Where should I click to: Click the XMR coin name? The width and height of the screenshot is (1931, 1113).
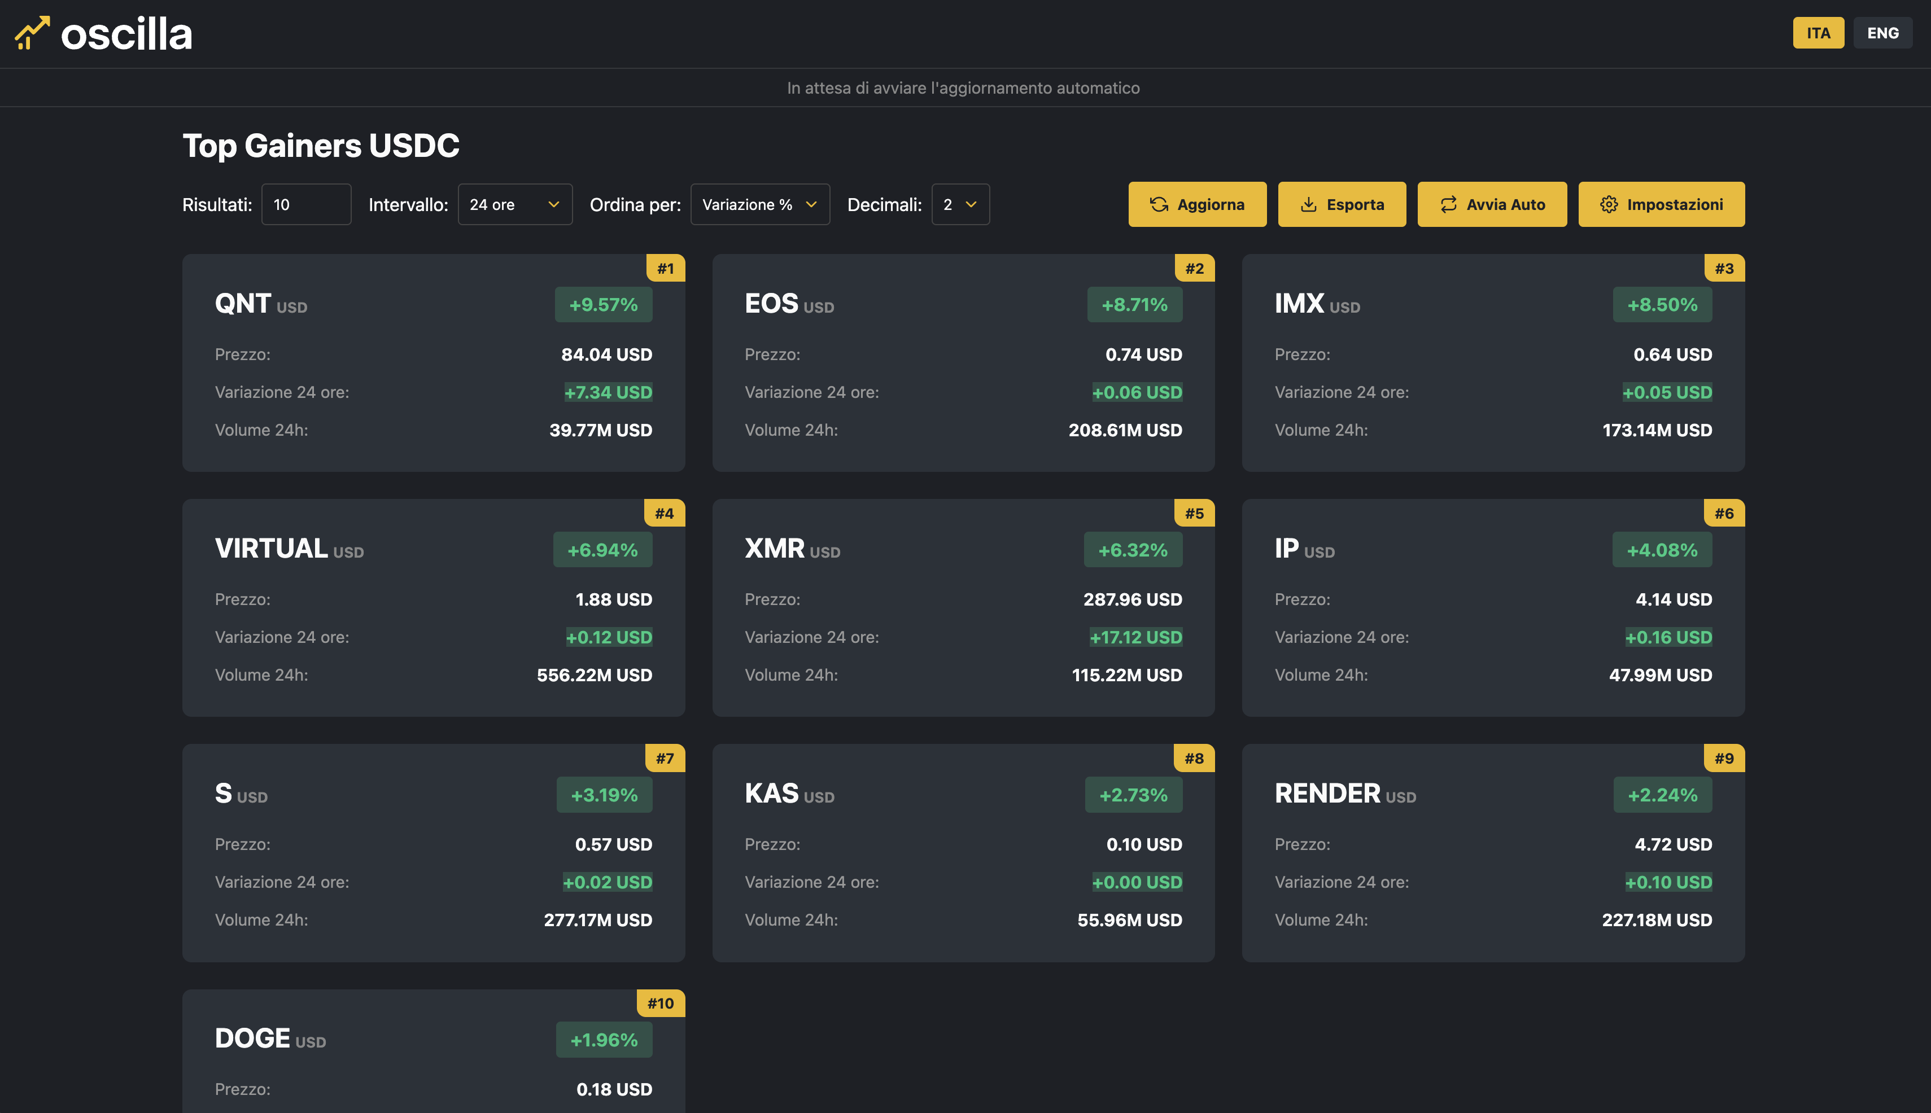click(774, 548)
